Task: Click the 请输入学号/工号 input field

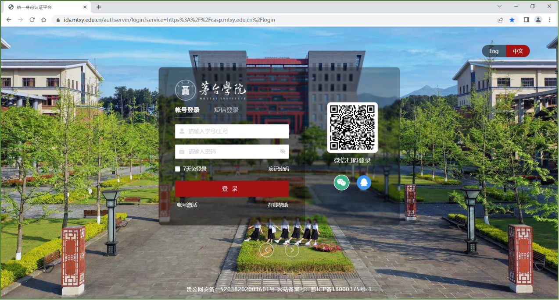Action: (237, 131)
